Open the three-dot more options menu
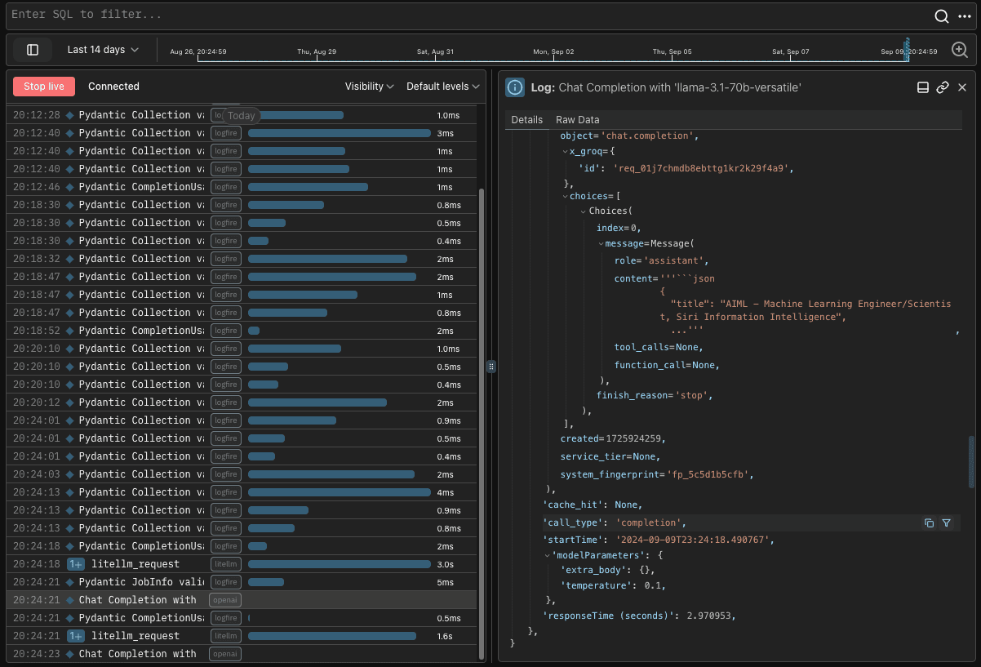 pyautogui.click(x=965, y=16)
